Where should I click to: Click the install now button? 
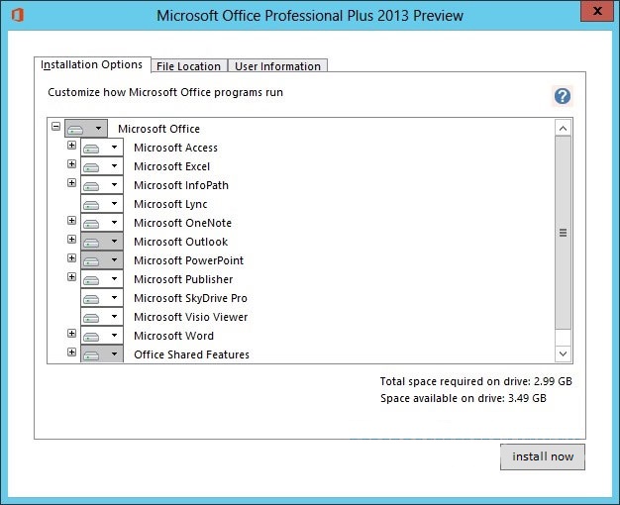543,456
